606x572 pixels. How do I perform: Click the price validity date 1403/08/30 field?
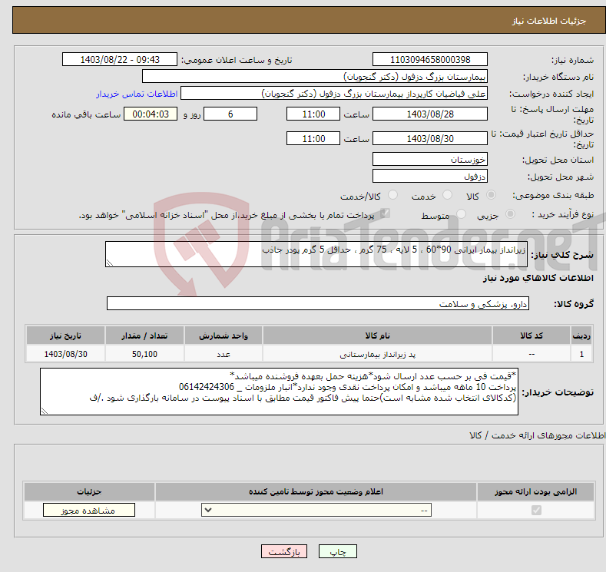tap(430, 138)
